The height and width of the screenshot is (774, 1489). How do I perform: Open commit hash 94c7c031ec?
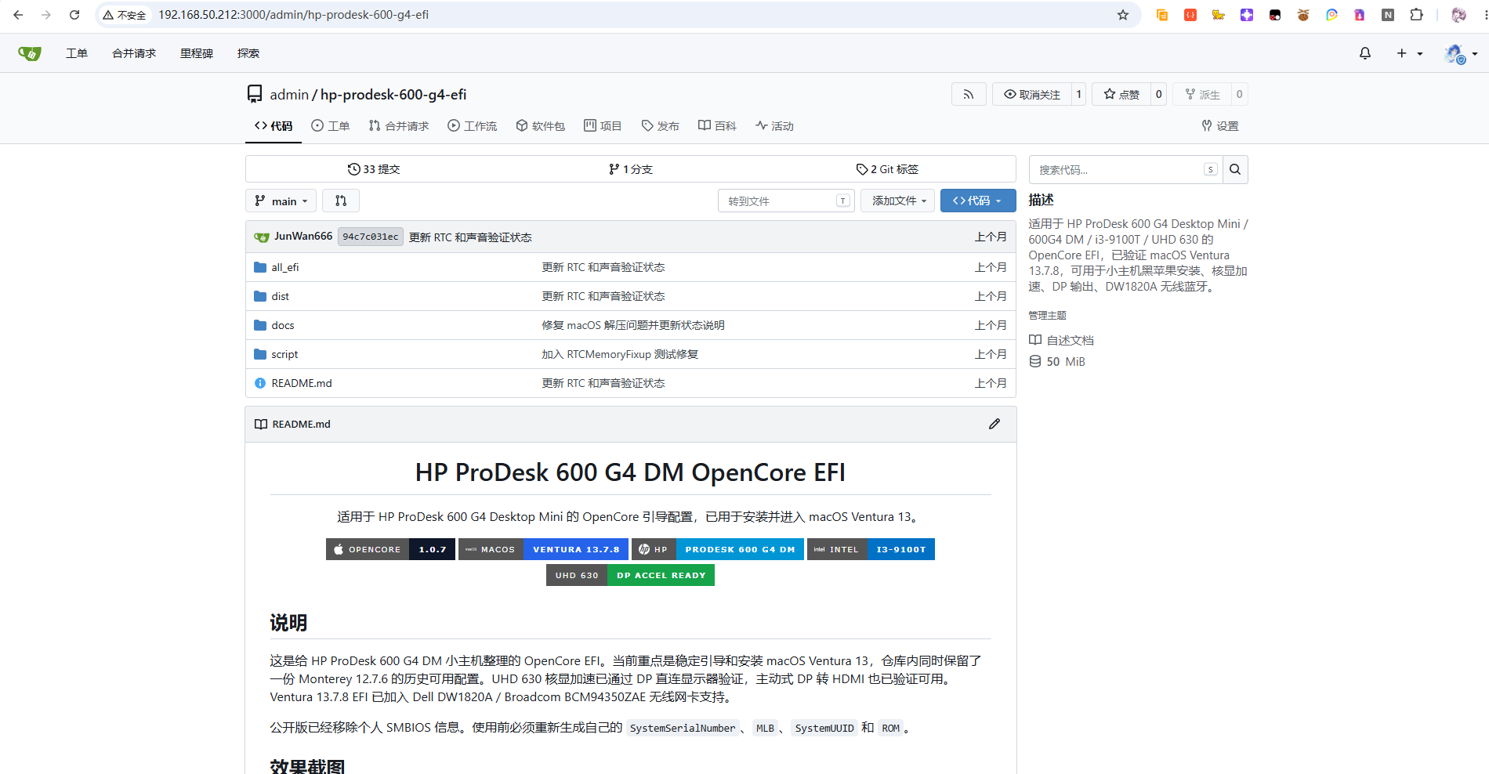pos(371,237)
